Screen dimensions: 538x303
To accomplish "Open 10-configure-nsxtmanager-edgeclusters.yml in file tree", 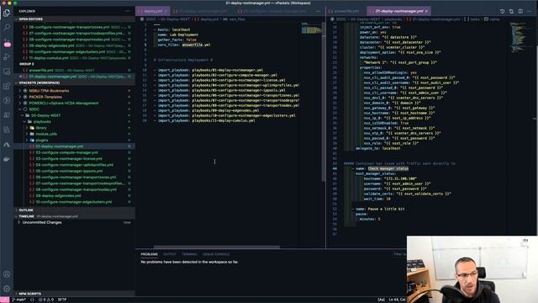I will 73,202.
